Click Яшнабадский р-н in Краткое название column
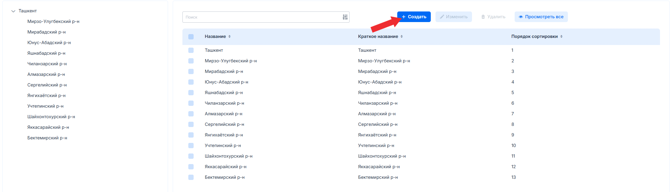This screenshot has width=670, height=192. coord(377,93)
